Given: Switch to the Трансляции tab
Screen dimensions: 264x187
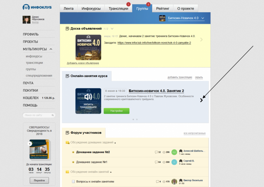Looking at the screenshot, I should 118,9.
